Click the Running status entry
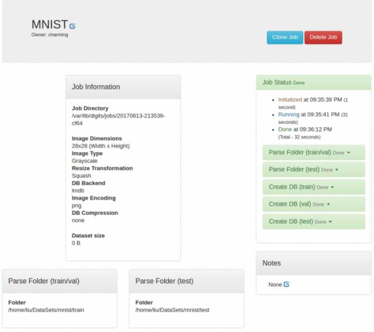 click(x=313, y=118)
